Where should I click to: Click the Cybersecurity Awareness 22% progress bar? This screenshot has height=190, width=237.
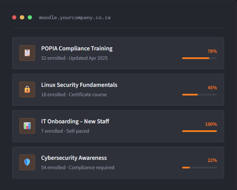tap(199, 167)
